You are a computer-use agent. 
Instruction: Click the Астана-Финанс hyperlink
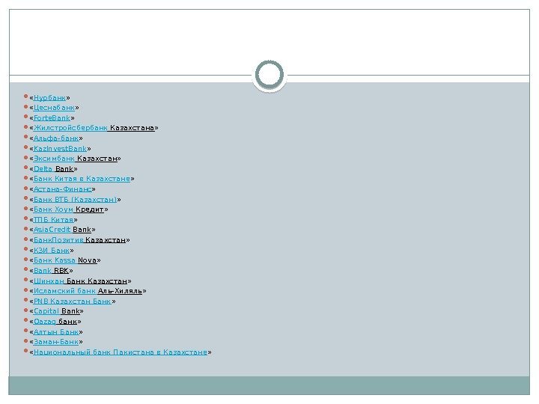coord(63,189)
